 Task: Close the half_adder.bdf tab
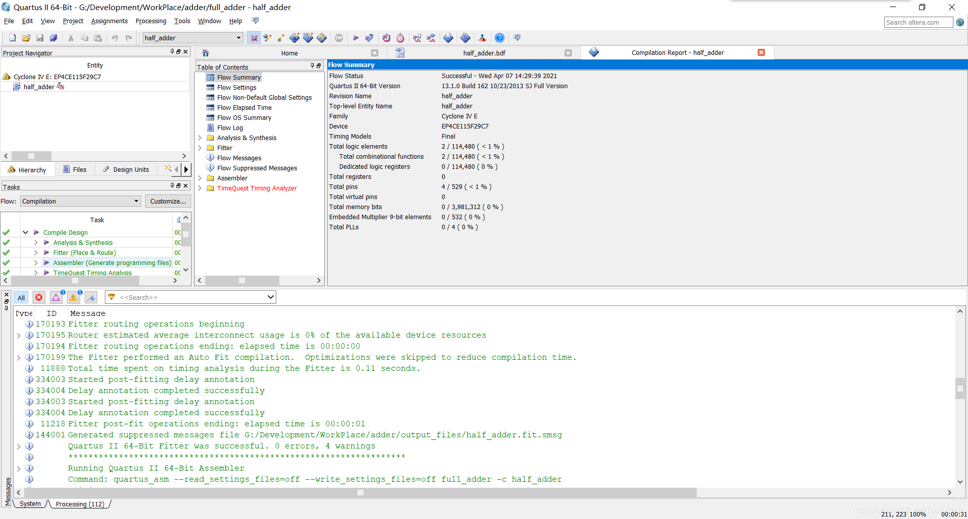click(568, 53)
